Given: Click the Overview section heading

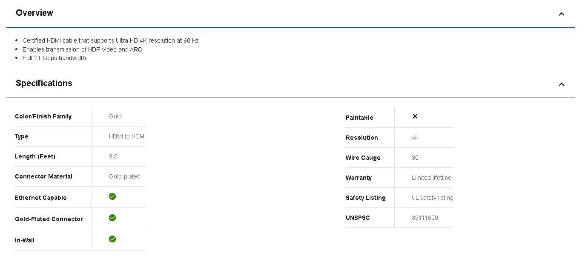Looking at the screenshot, I should tap(34, 13).
